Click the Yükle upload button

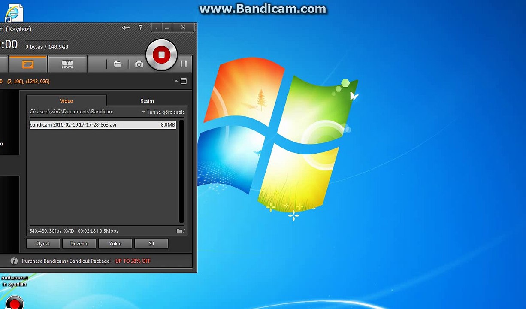[115, 243]
